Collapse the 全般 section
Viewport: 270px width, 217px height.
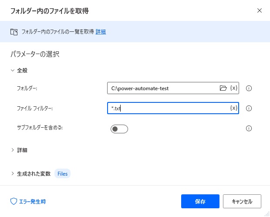pos(12,70)
